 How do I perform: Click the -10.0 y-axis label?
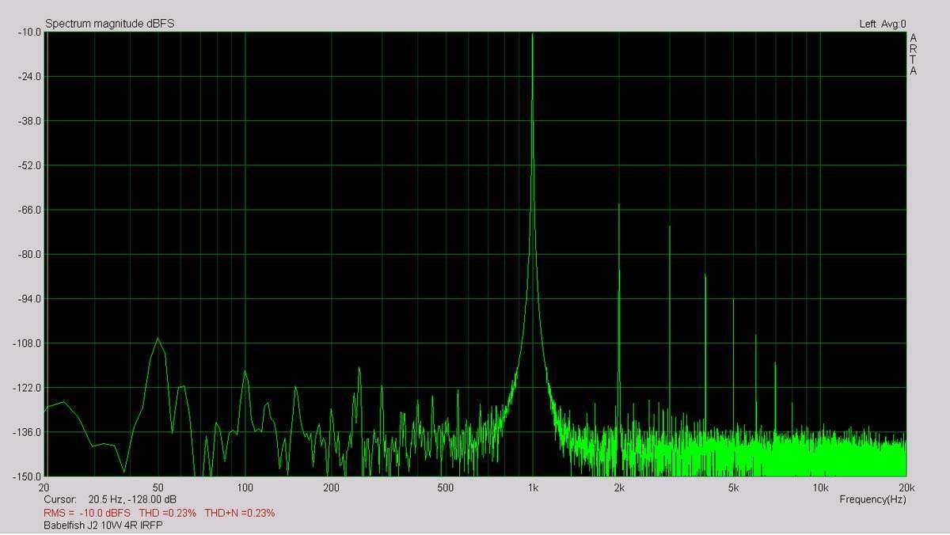click(28, 32)
